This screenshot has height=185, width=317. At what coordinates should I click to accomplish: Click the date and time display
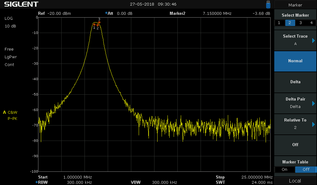click(x=153, y=4)
